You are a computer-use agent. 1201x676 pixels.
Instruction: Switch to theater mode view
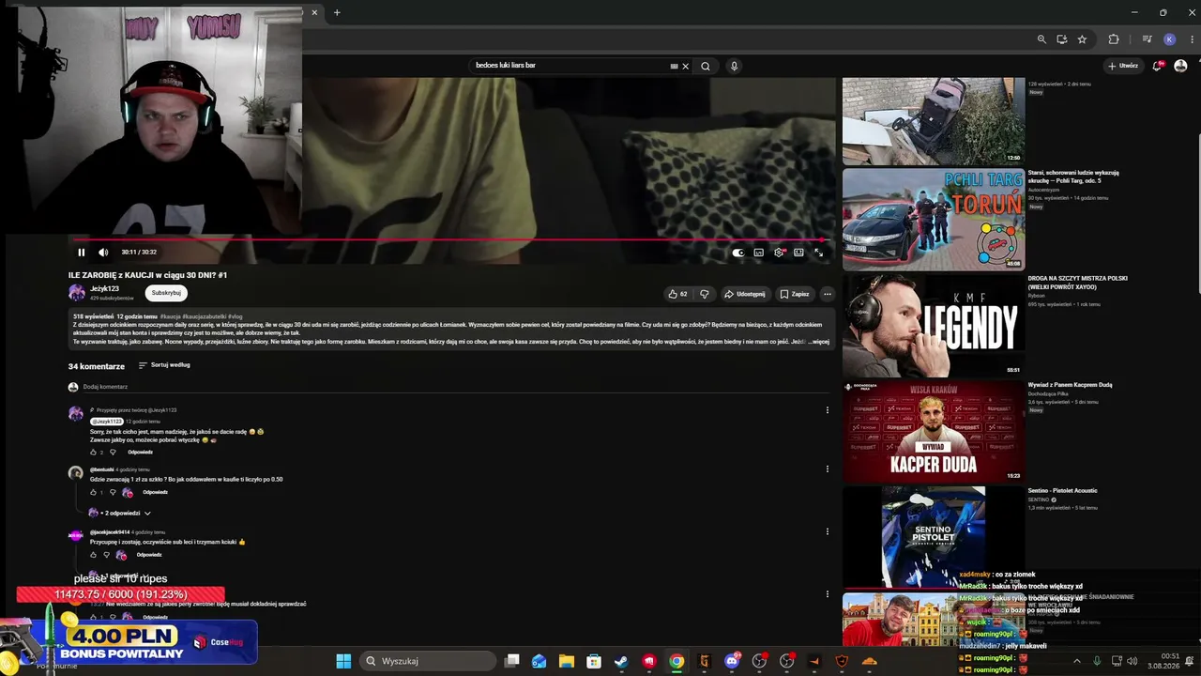coord(798,253)
